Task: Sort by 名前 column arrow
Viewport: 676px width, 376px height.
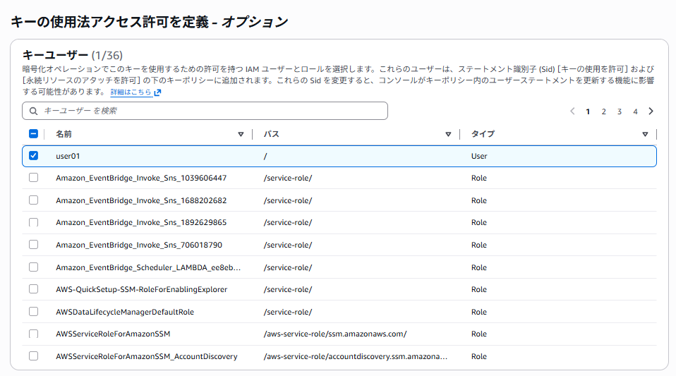Action: (241, 135)
